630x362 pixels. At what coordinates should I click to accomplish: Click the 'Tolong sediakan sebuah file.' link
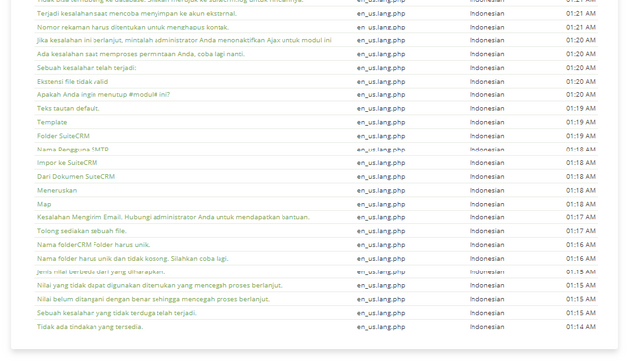(82, 231)
